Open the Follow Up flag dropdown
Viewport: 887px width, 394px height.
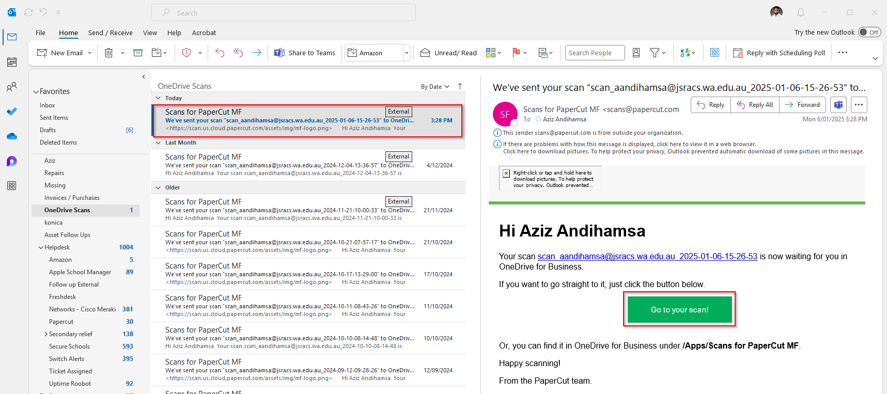tap(520, 53)
